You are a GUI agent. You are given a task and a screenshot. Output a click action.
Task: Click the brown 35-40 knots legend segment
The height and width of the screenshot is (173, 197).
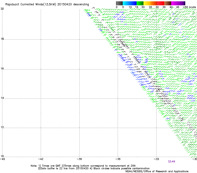click(168, 3)
